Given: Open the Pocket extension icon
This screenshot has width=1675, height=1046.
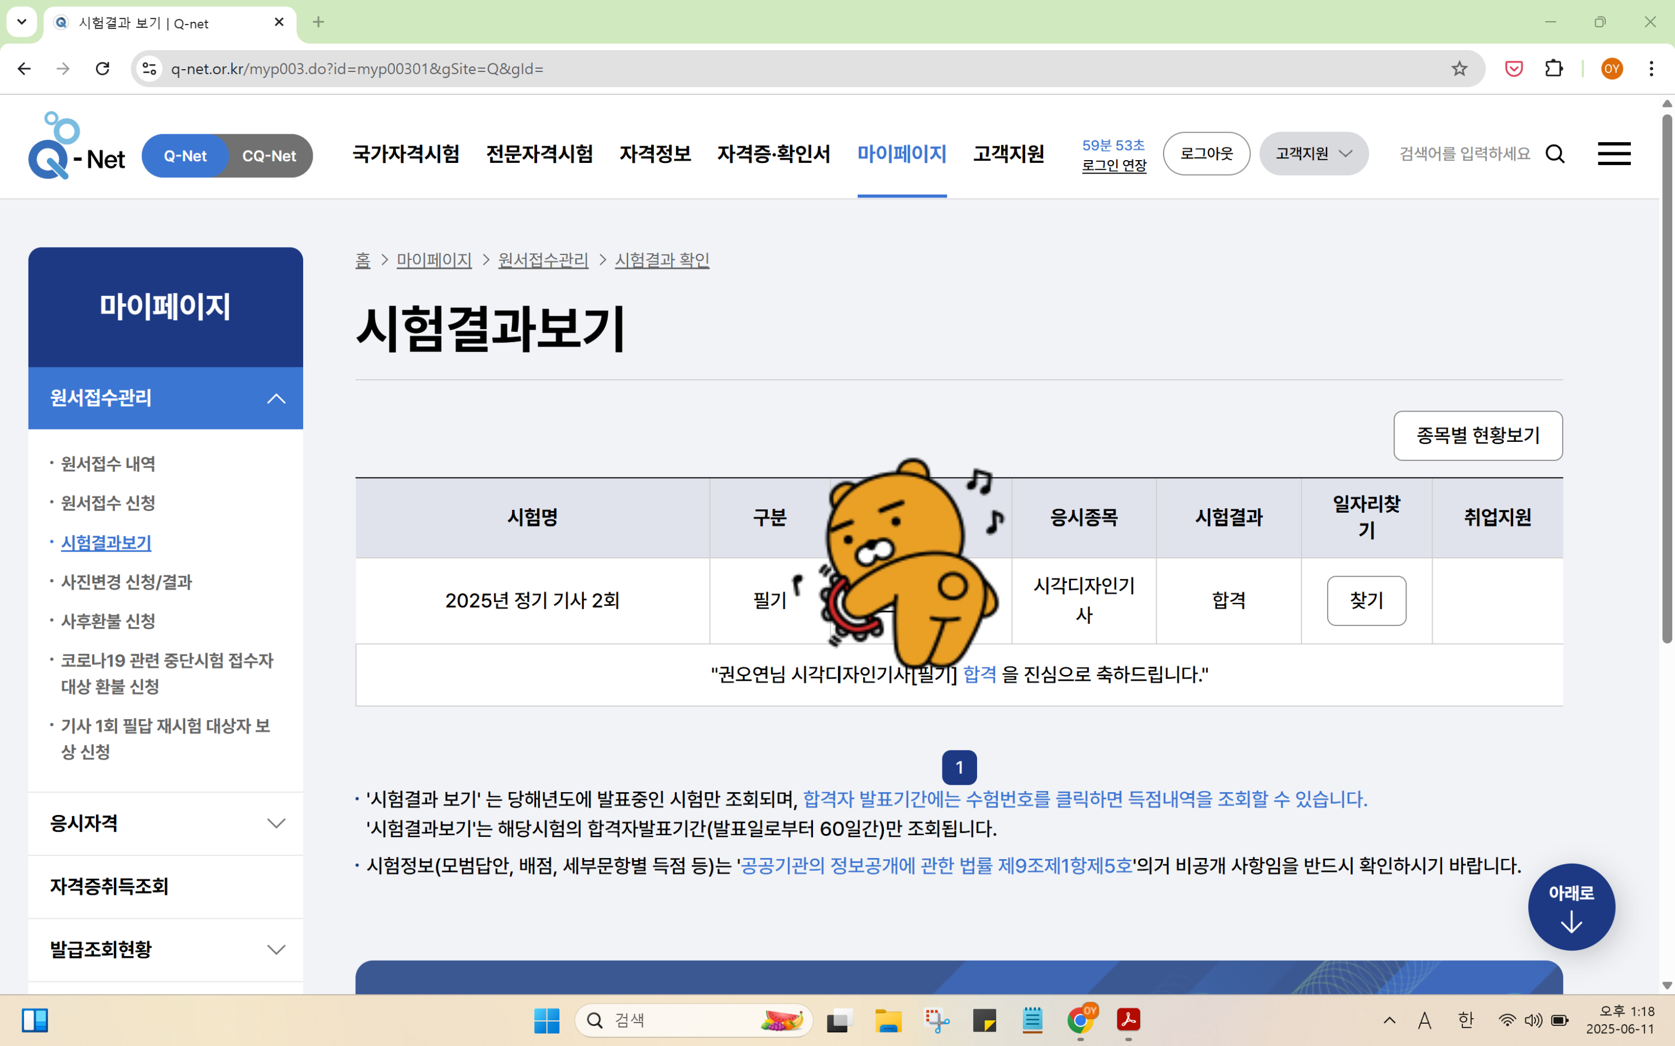Looking at the screenshot, I should coord(1514,69).
